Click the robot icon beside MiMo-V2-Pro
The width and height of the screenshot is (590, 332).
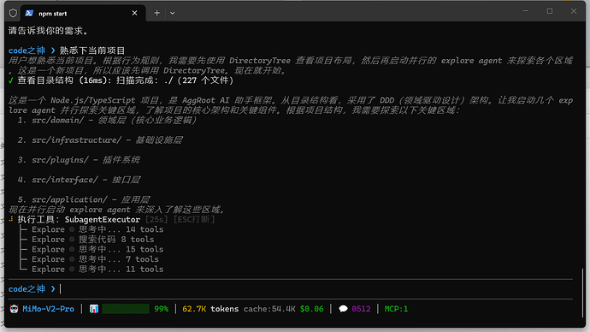click(14, 309)
